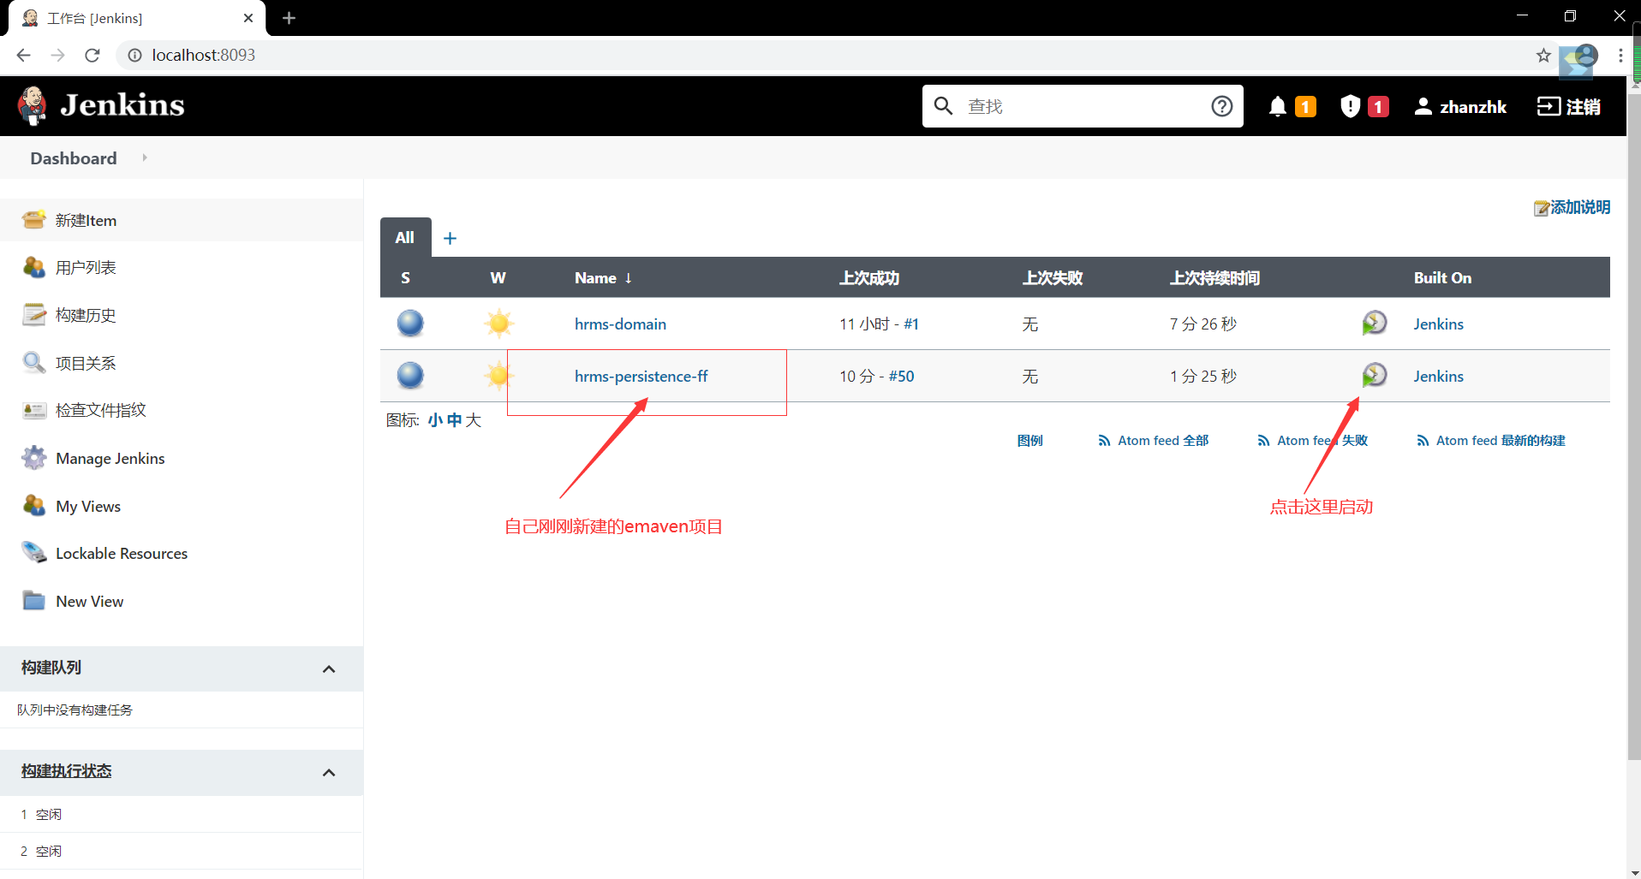Open build #1 of hrms-domain
This screenshot has width=1641, height=879.
911,324
